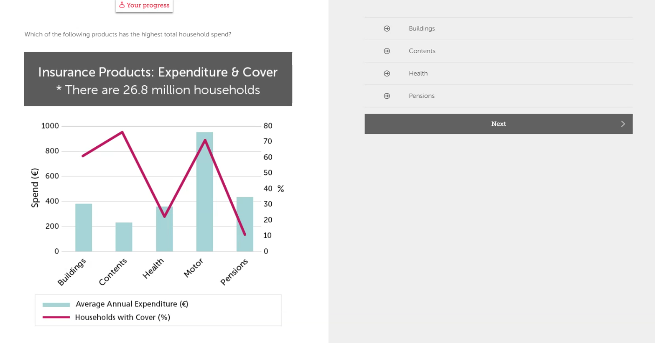655x343 pixels.
Task: Click the arrow icon beside Pensions
Action: [386, 96]
